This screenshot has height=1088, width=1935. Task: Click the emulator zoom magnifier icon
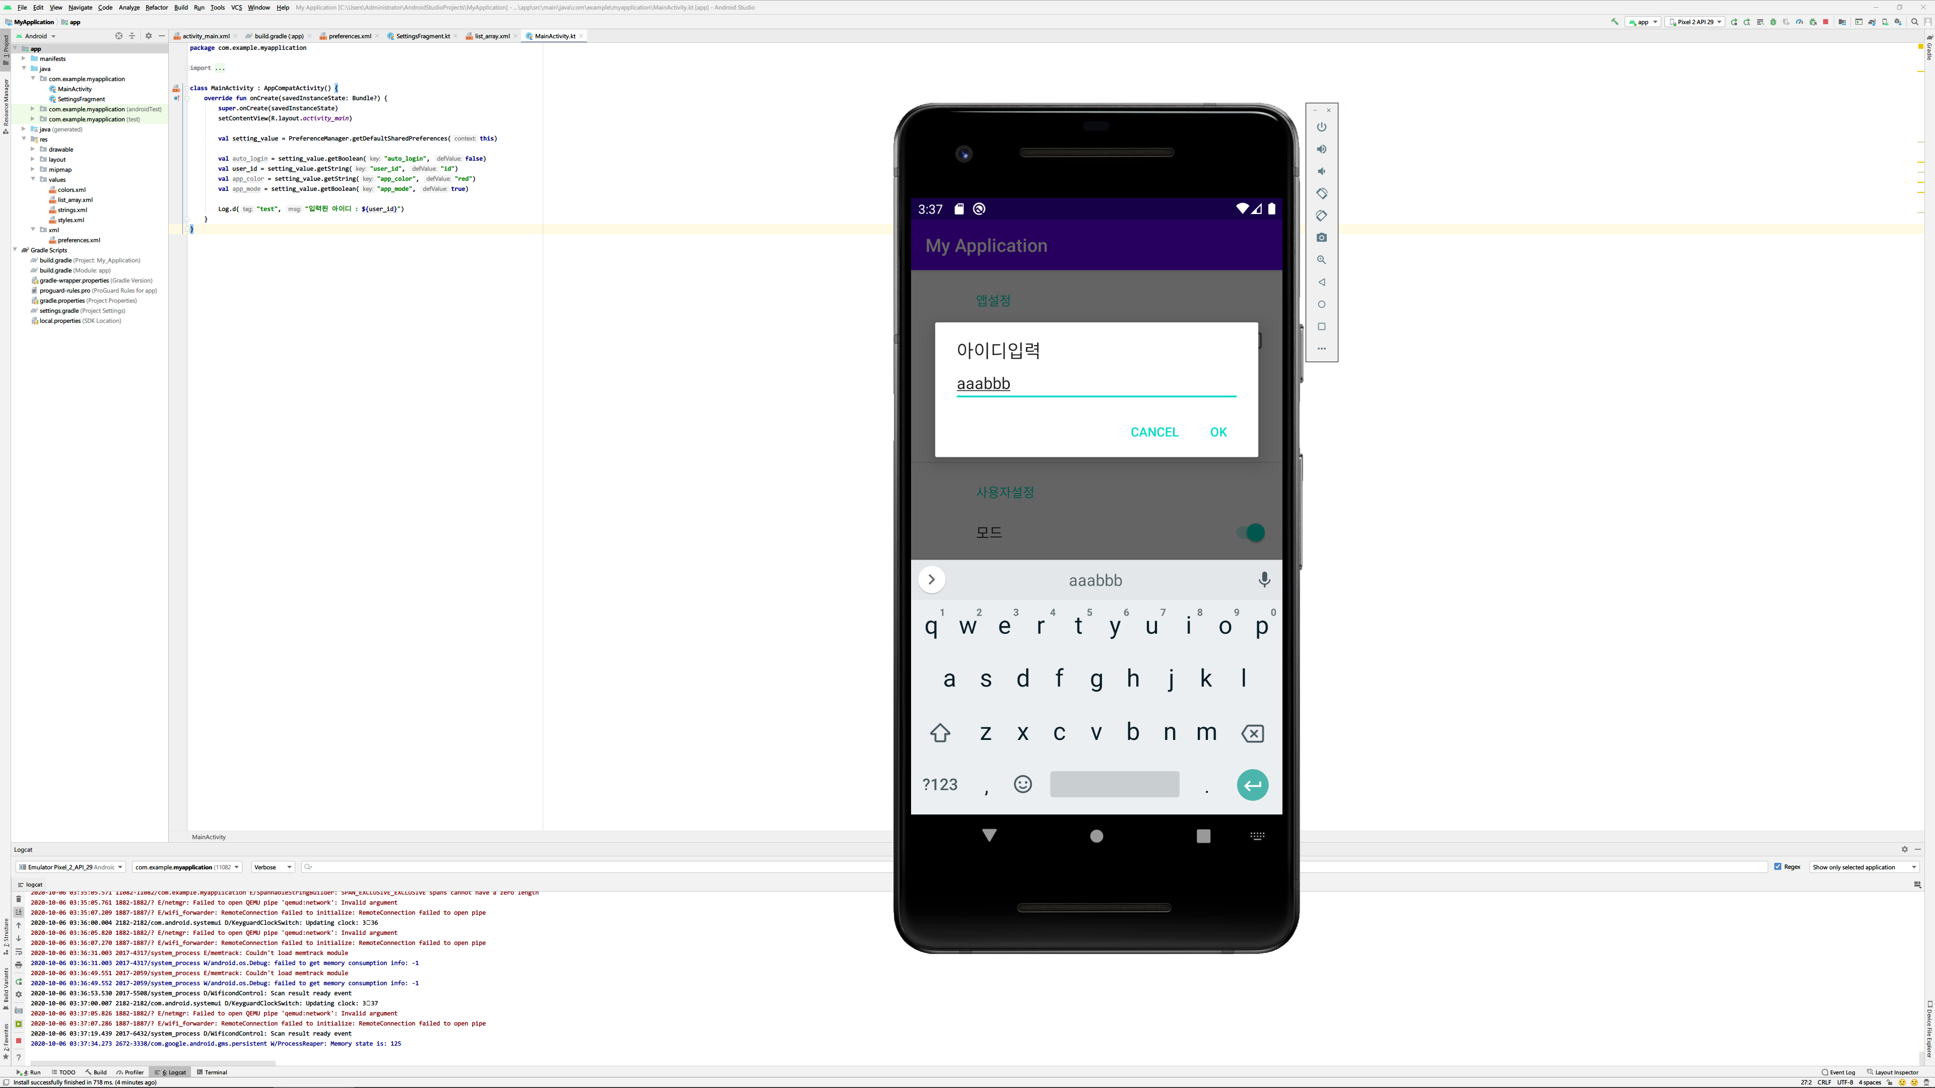point(1321,260)
